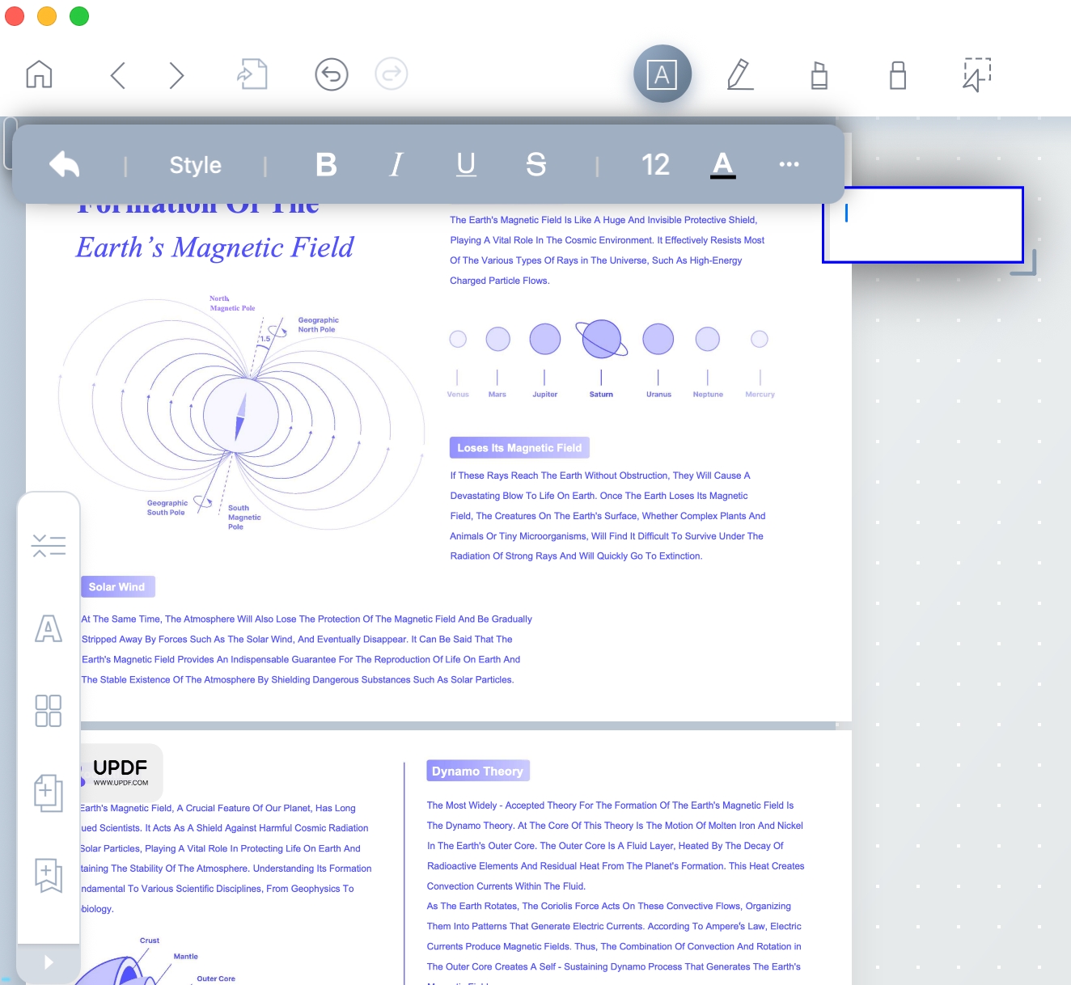Screen dimensions: 1071x985
Task: Click the back arrow in format bar
Action: [x=65, y=164]
